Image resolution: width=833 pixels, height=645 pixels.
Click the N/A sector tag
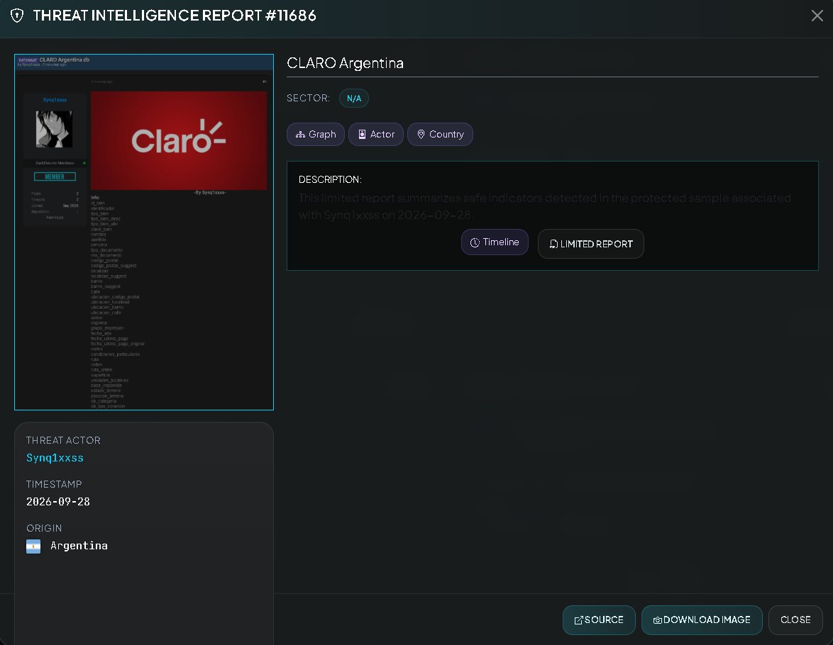pyautogui.click(x=354, y=99)
